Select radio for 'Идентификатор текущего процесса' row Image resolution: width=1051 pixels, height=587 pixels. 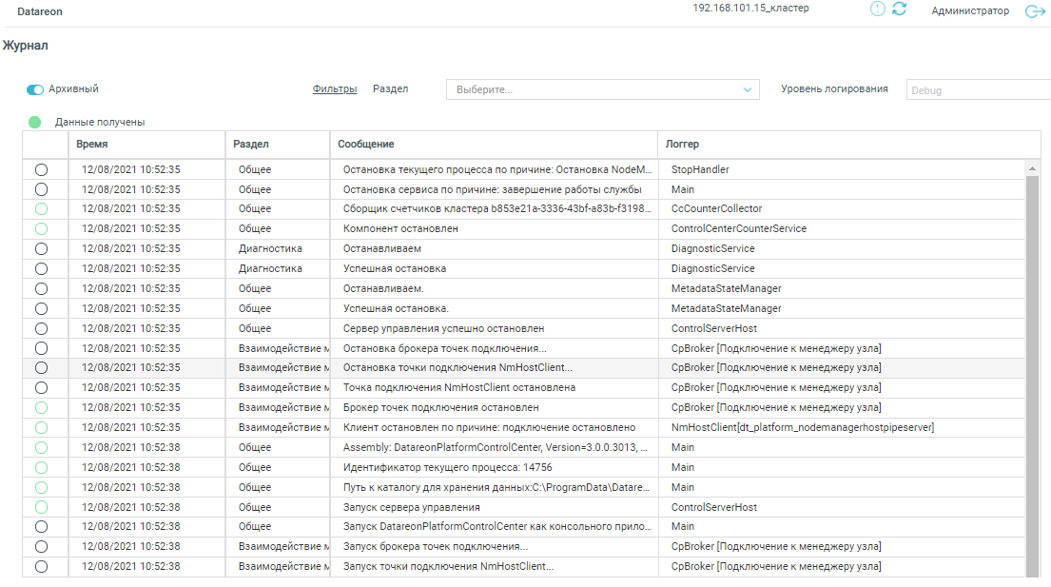(x=41, y=467)
